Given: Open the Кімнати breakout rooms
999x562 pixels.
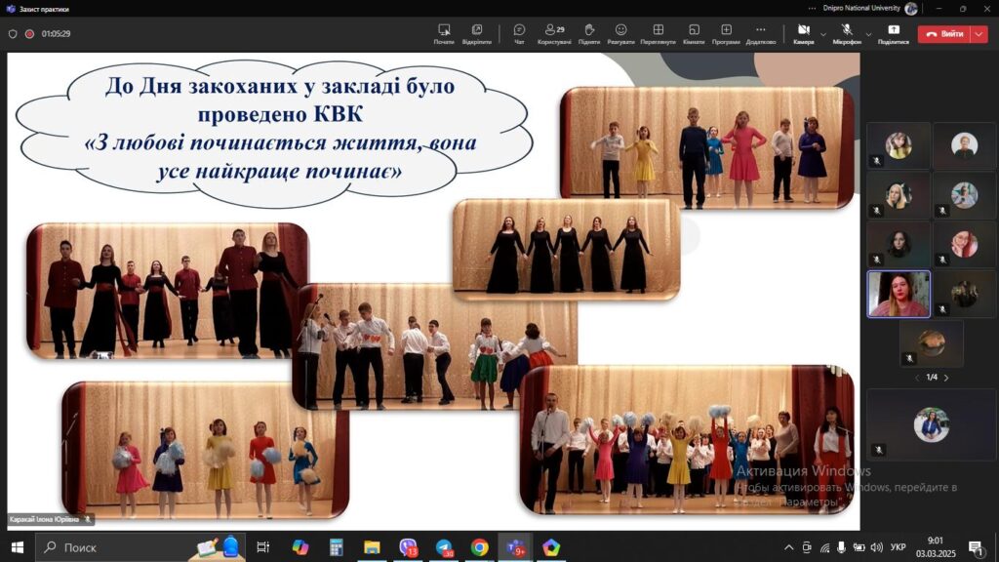Looking at the screenshot, I should 694,34.
